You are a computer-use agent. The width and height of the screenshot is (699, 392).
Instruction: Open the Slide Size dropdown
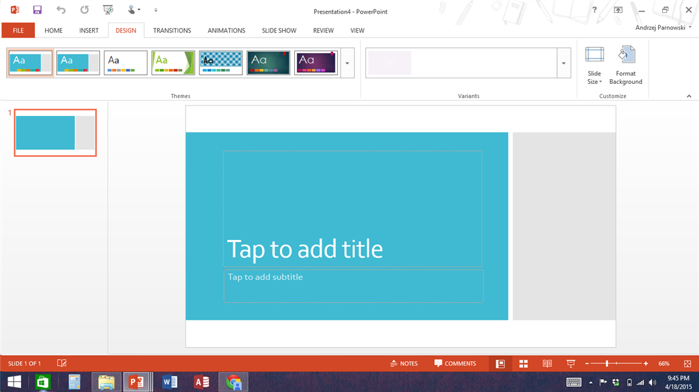click(595, 65)
